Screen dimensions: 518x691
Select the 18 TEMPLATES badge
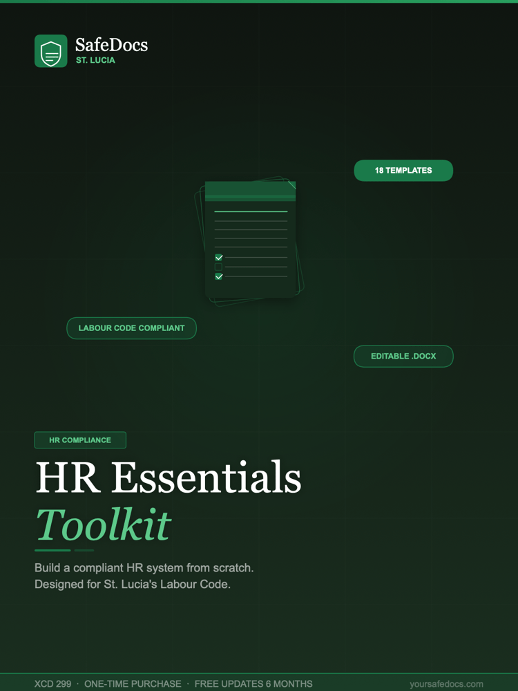[x=403, y=171]
